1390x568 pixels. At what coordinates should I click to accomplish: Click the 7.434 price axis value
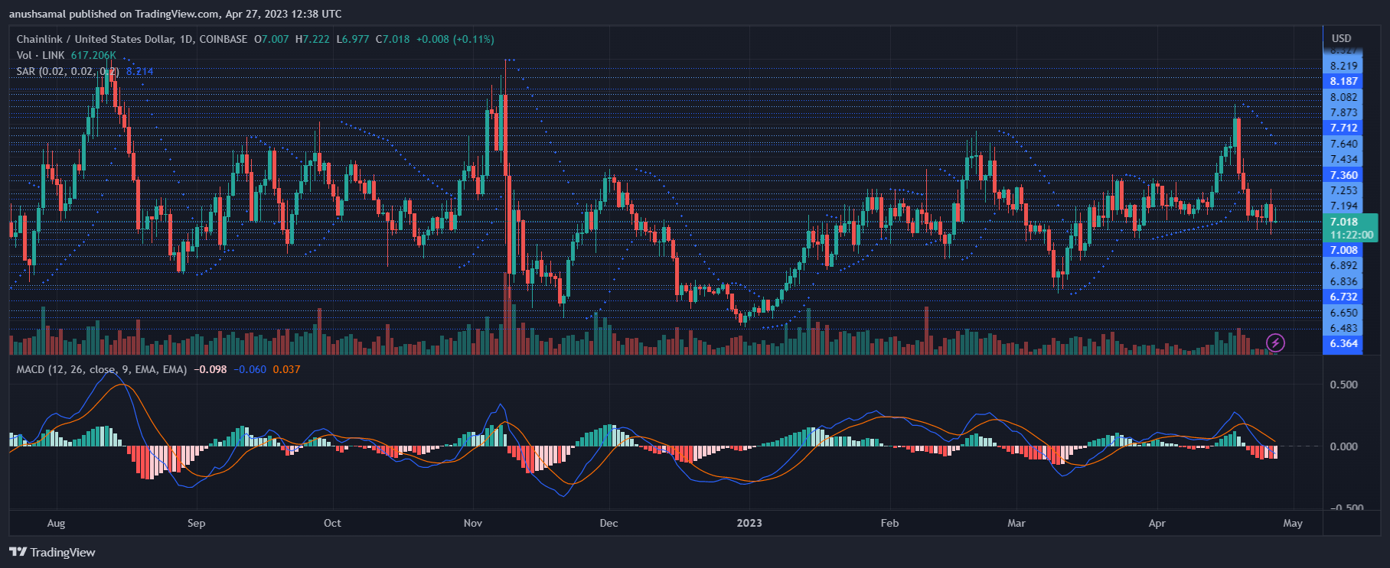(1344, 159)
